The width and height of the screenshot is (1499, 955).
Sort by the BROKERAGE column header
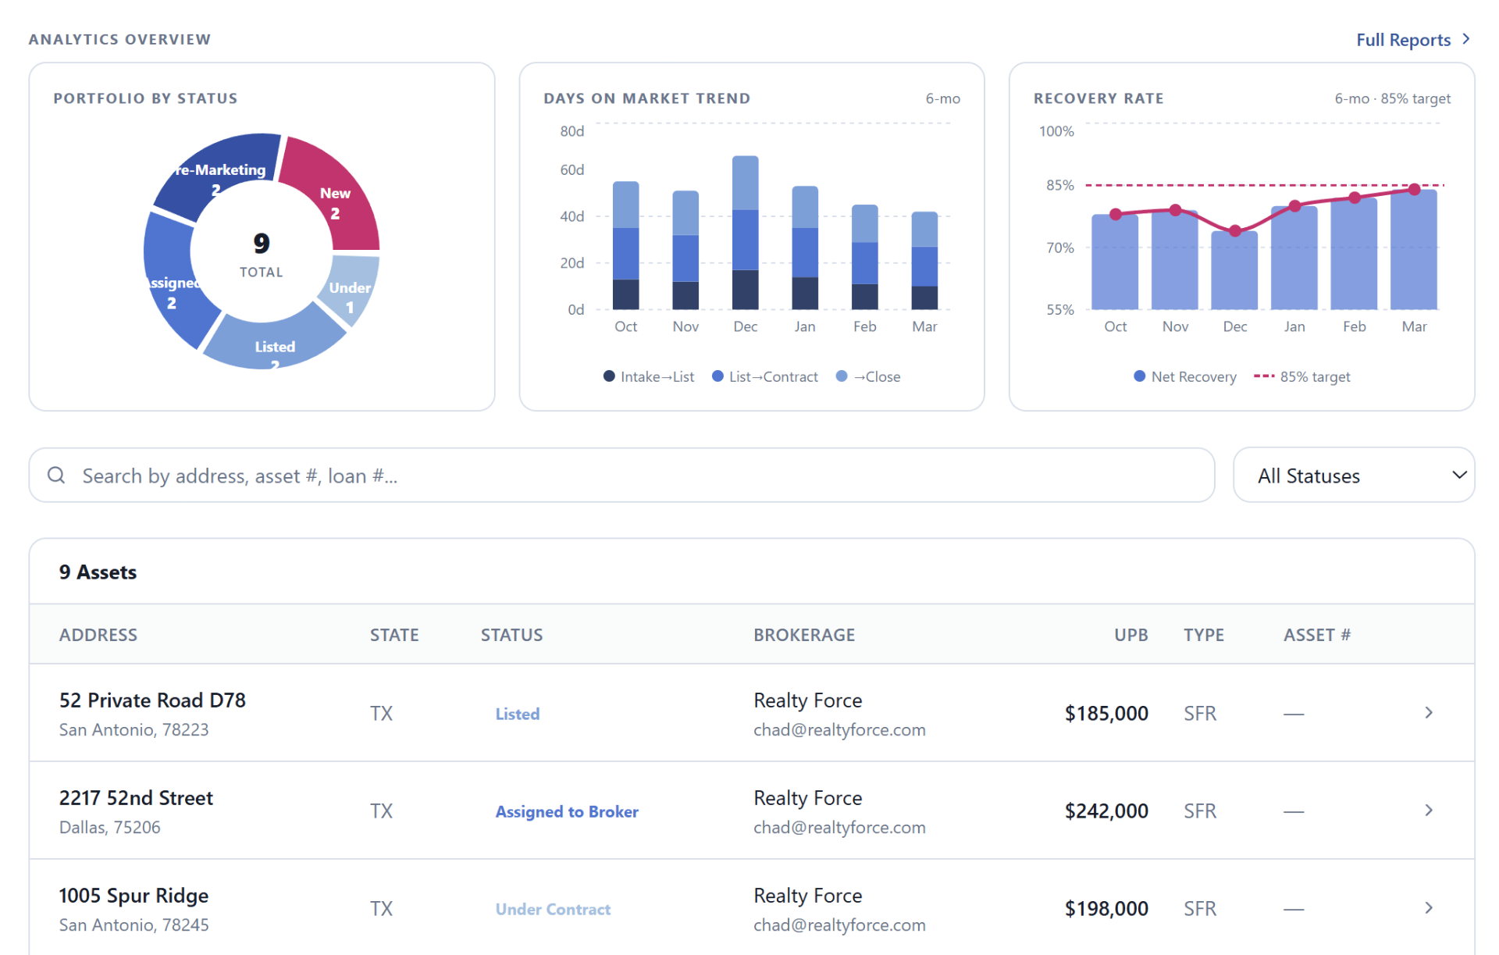pyautogui.click(x=804, y=634)
